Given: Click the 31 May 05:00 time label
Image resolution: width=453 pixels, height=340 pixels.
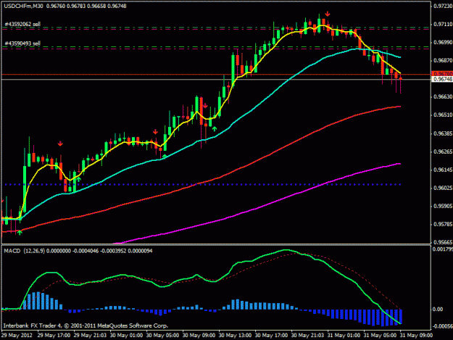Looking at the screenshot, I should coord(380,336).
